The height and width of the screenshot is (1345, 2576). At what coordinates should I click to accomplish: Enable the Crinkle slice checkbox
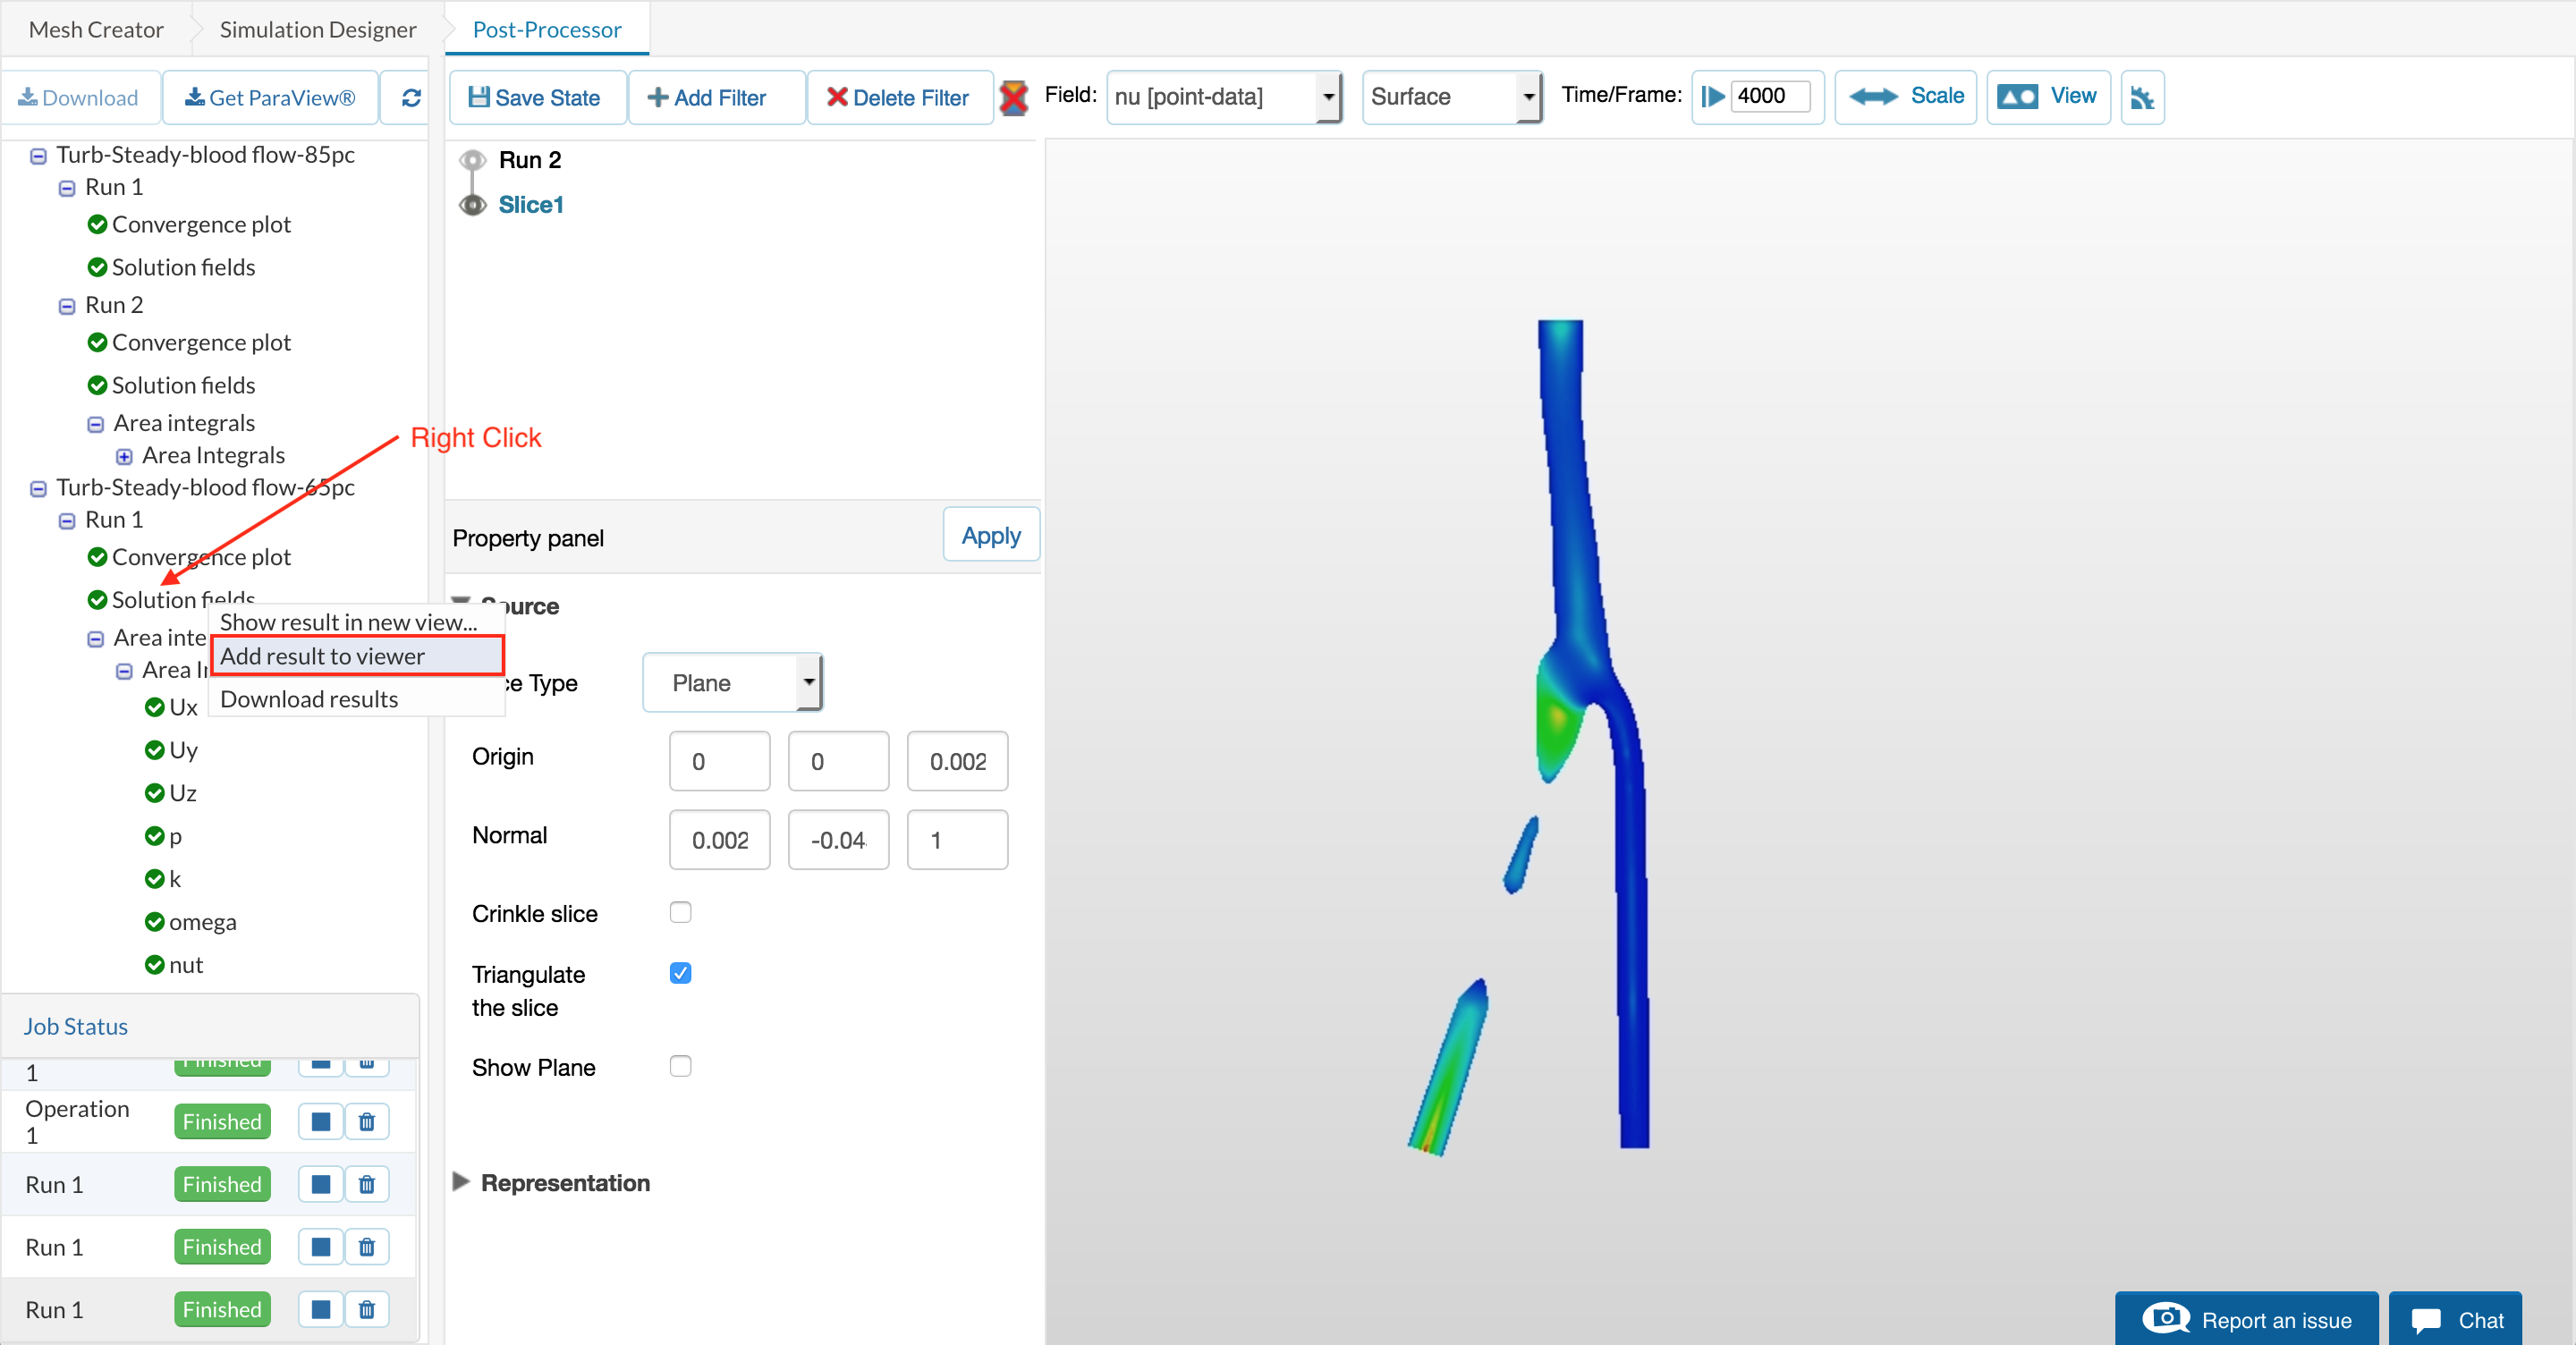point(680,912)
